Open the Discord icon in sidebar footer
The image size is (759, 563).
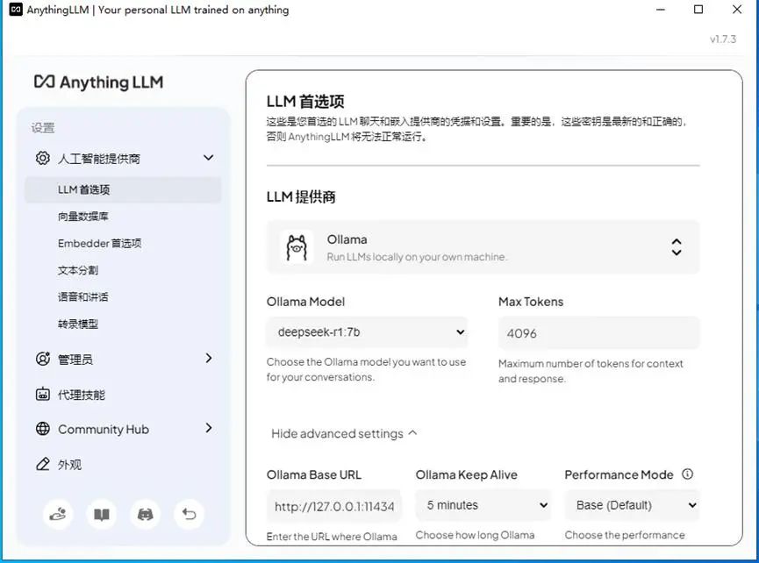point(145,514)
